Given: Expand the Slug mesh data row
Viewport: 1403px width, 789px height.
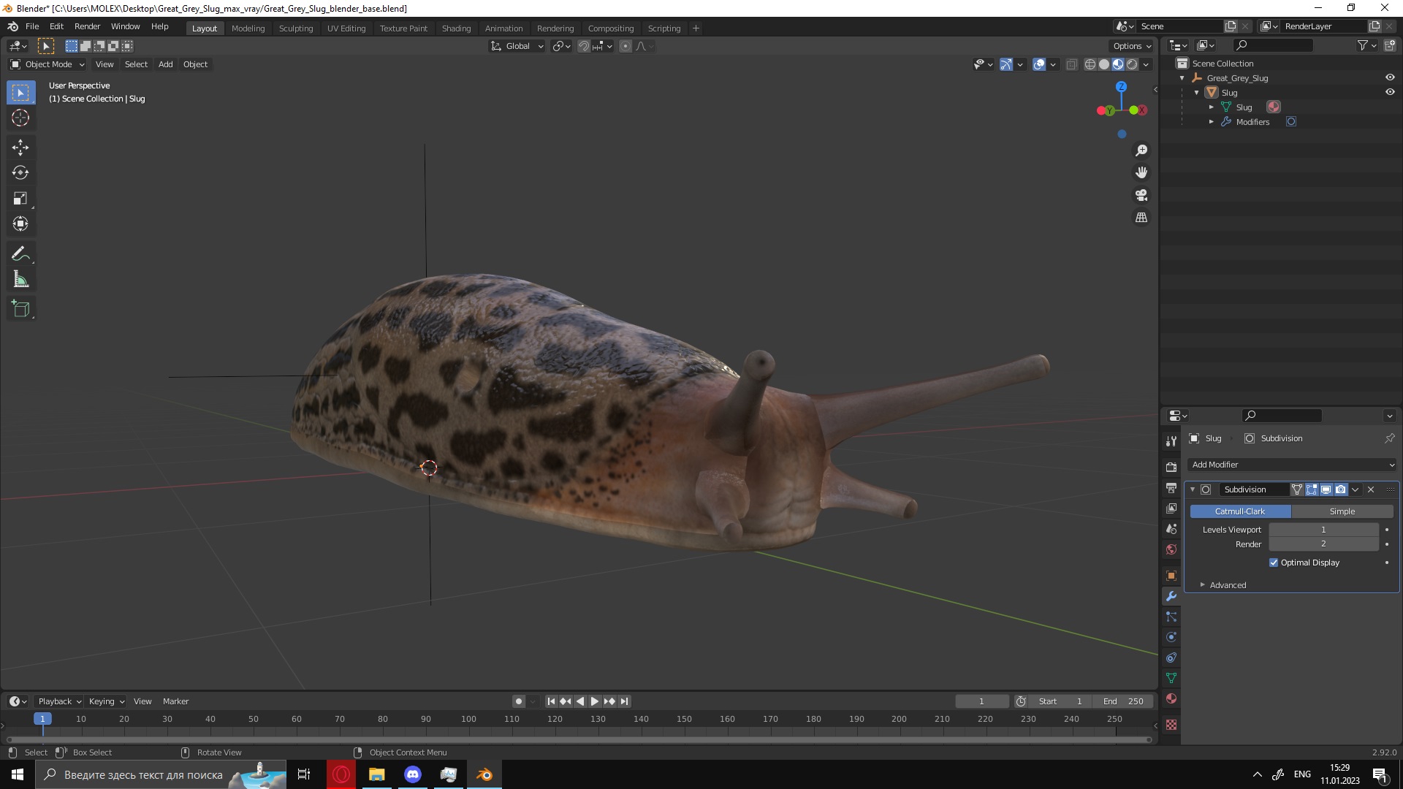Looking at the screenshot, I should tap(1212, 107).
